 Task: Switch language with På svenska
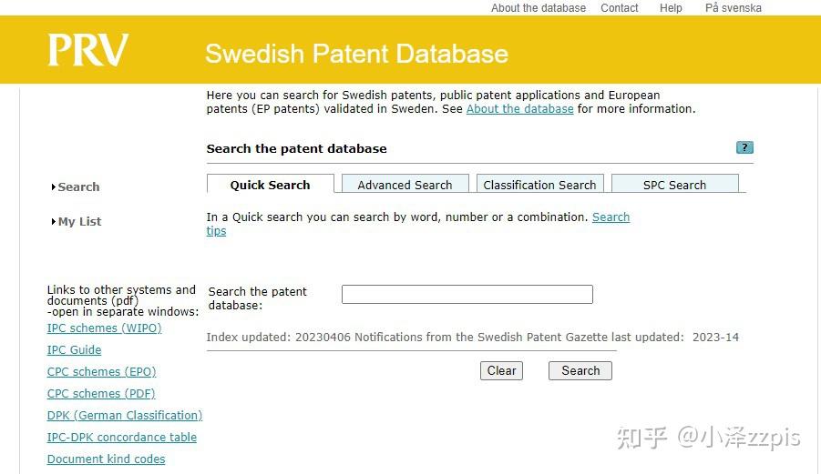[733, 8]
